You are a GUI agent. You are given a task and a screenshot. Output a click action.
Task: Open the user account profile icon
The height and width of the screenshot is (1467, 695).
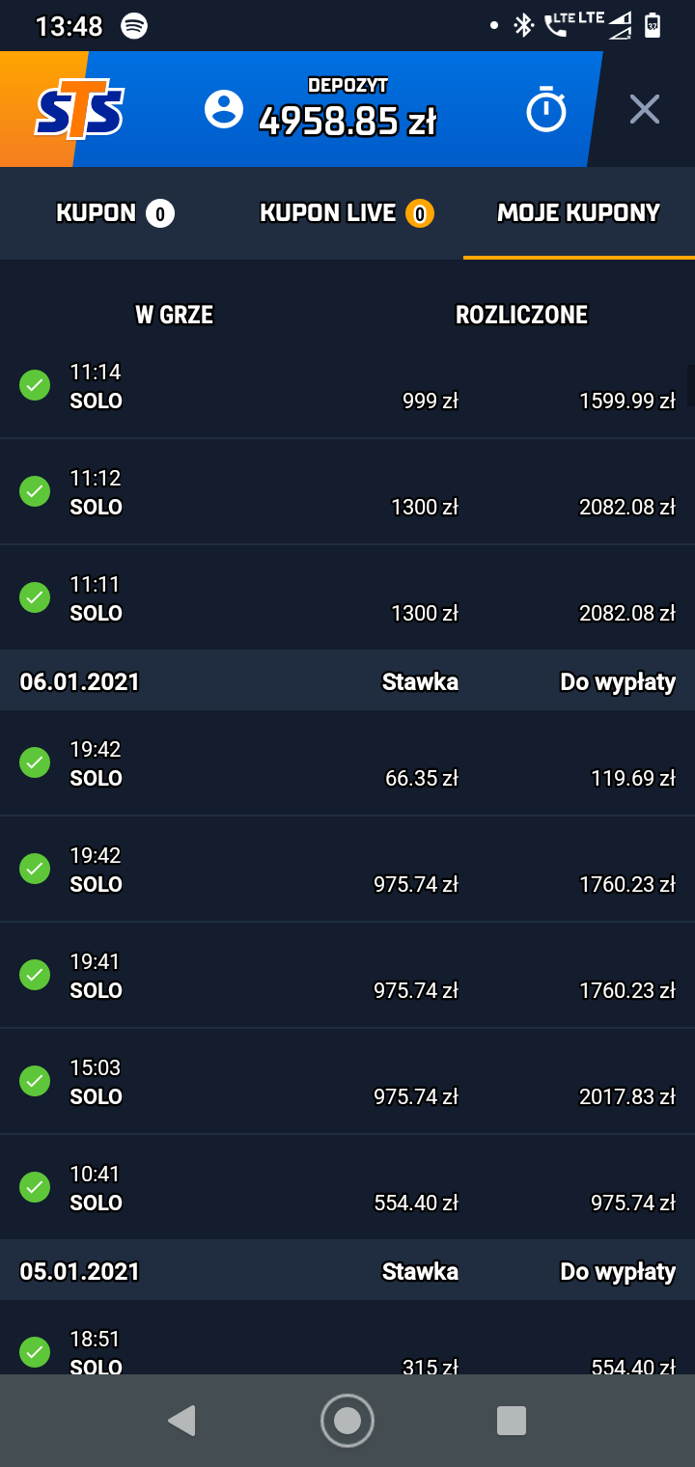(x=224, y=109)
